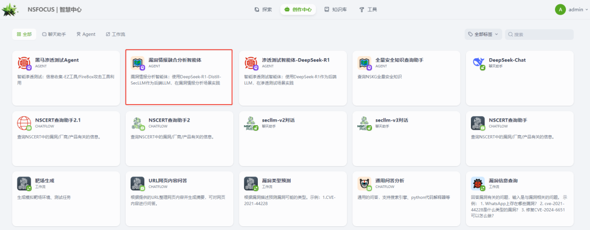
Task: Open 全量安全知识查询助手 card title
Action: (399, 60)
